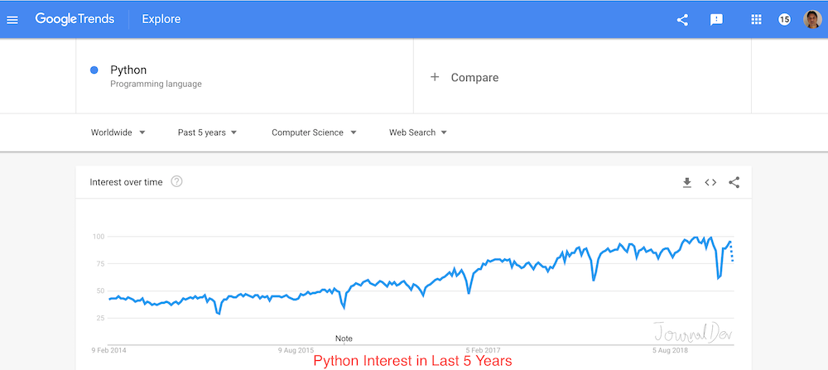The height and width of the screenshot is (370, 828).
Task: Open the Past 5 years dropdown
Action: coord(207,132)
